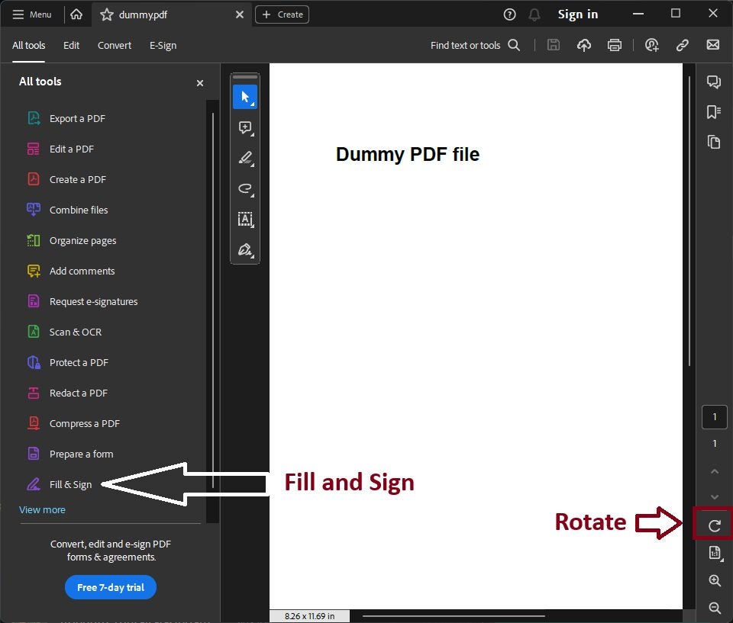
Task: Open the previous page chevron
Action: pos(714,470)
